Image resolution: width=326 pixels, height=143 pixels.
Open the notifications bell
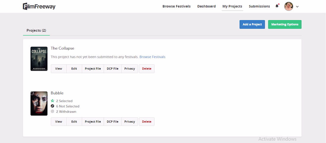click(x=277, y=6)
